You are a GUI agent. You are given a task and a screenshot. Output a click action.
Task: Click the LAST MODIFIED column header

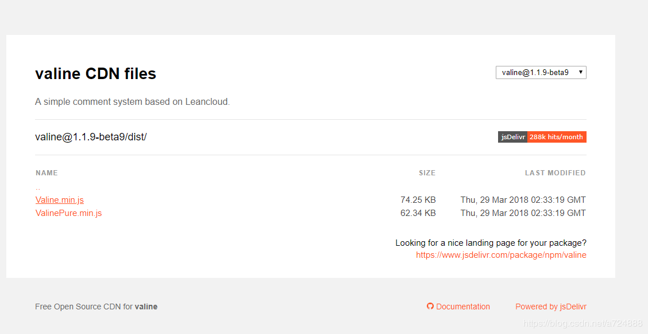(x=555, y=173)
